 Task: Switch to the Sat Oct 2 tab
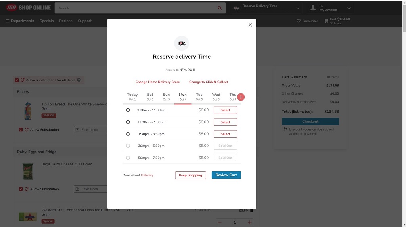point(150,97)
